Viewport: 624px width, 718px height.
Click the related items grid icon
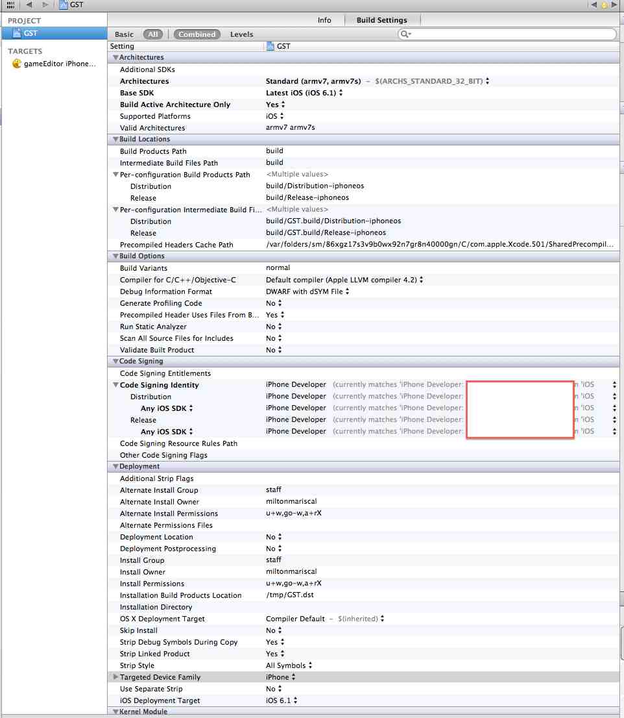click(x=10, y=5)
